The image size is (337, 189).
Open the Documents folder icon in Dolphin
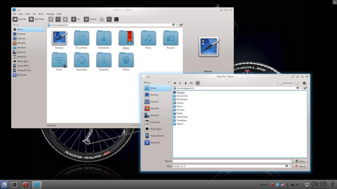[82, 40]
